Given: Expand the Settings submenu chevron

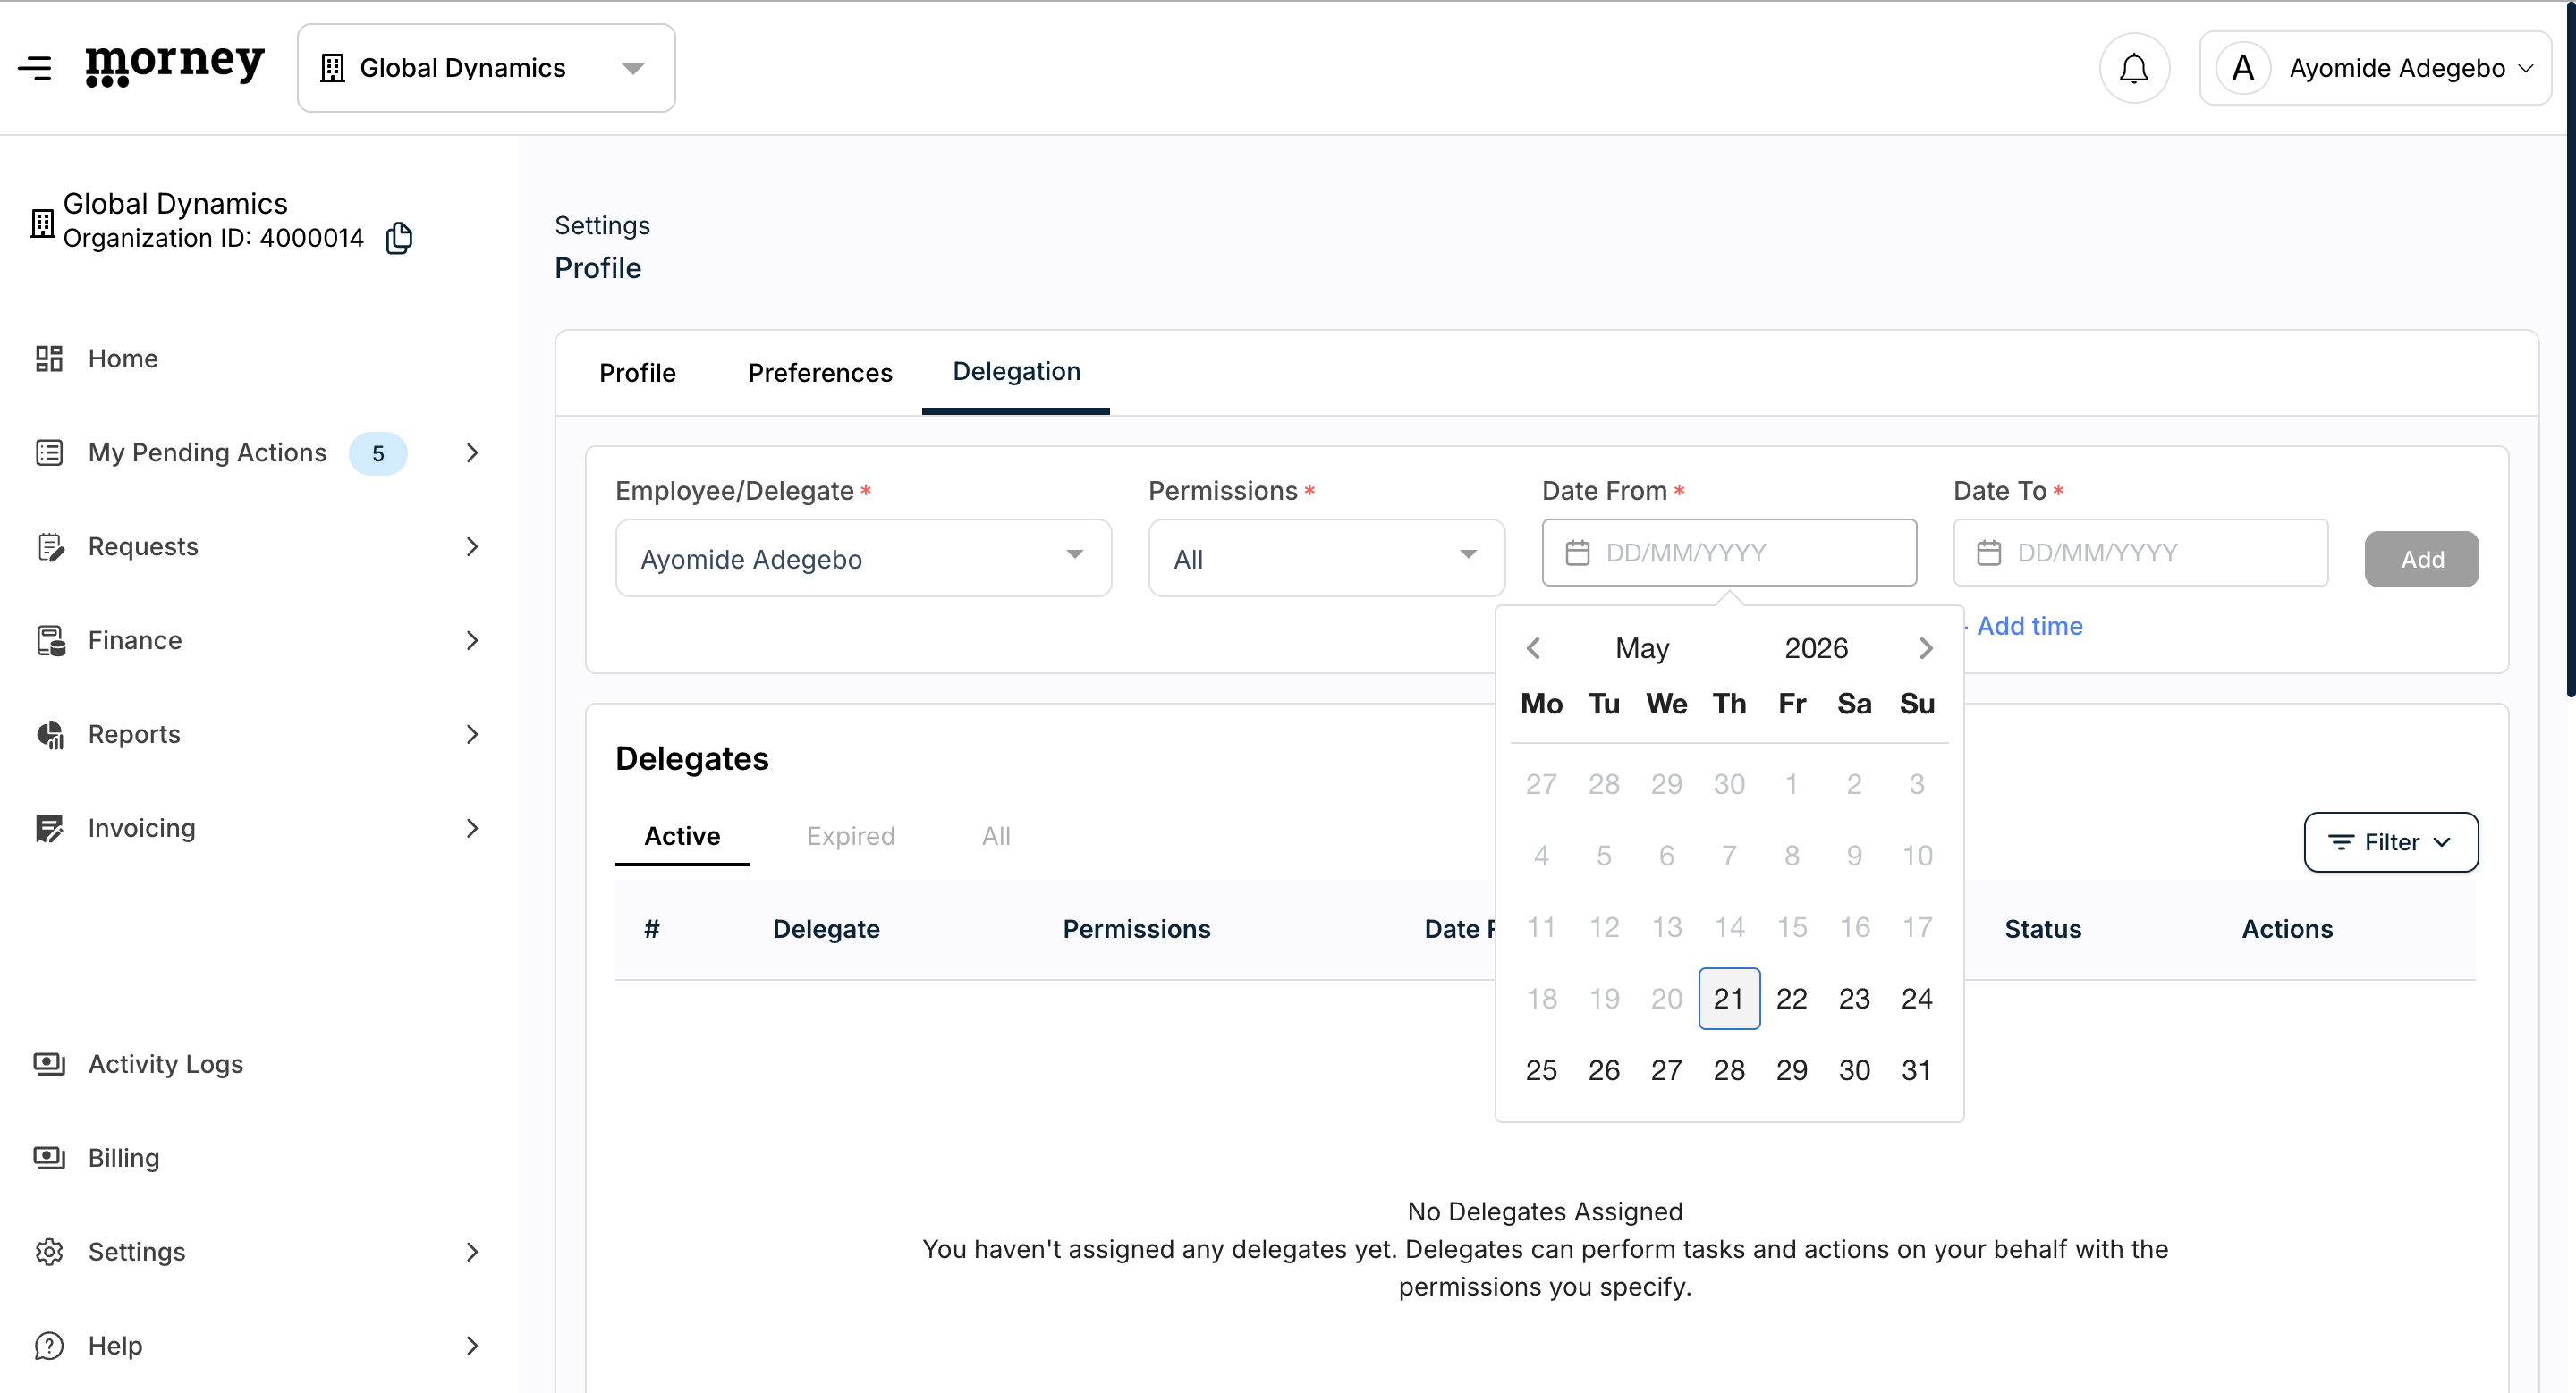Looking at the screenshot, I should (x=473, y=1251).
